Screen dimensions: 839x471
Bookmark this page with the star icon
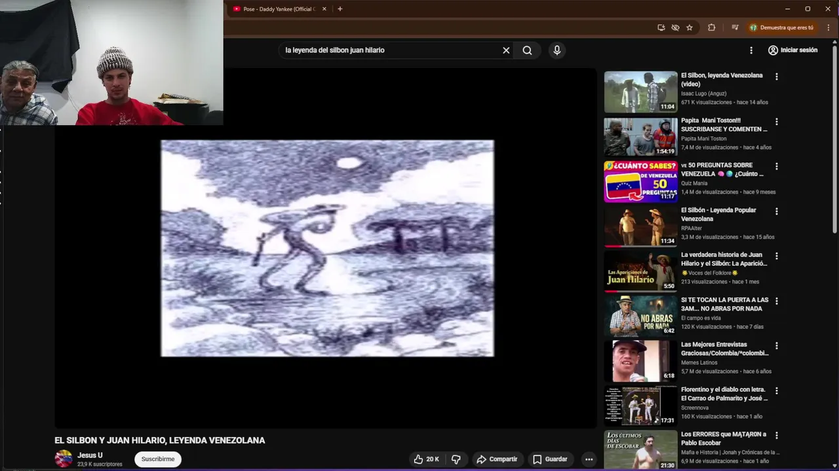(x=690, y=27)
